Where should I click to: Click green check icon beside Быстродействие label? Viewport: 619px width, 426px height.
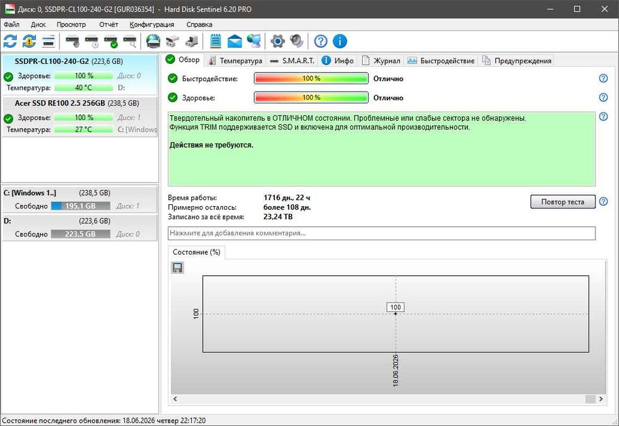(173, 78)
